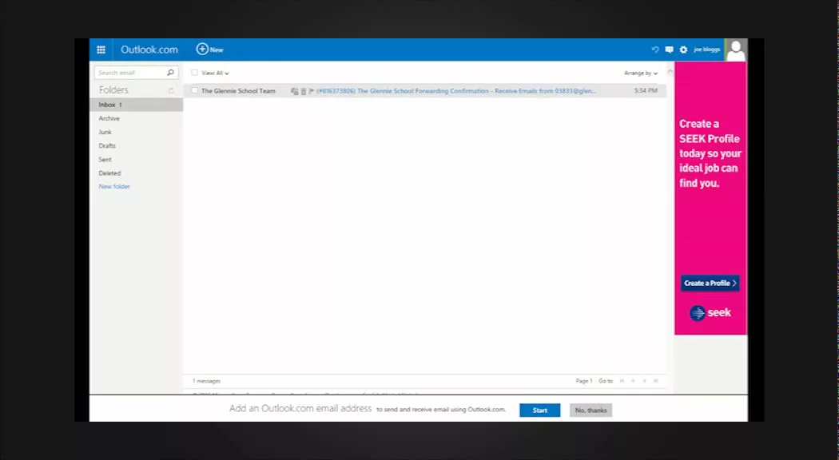Viewport: 839px width, 460px height.
Task: Expand the View: All dropdown
Action: coord(215,73)
